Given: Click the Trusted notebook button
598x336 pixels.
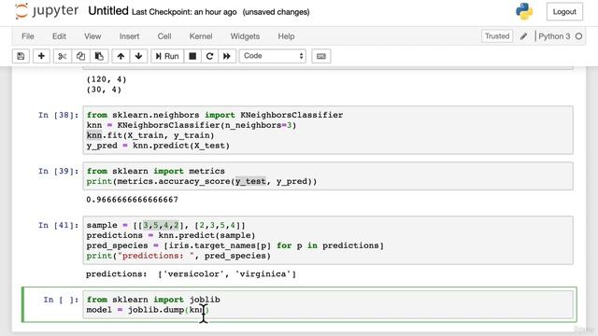Looking at the screenshot, I should click(497, 36).
